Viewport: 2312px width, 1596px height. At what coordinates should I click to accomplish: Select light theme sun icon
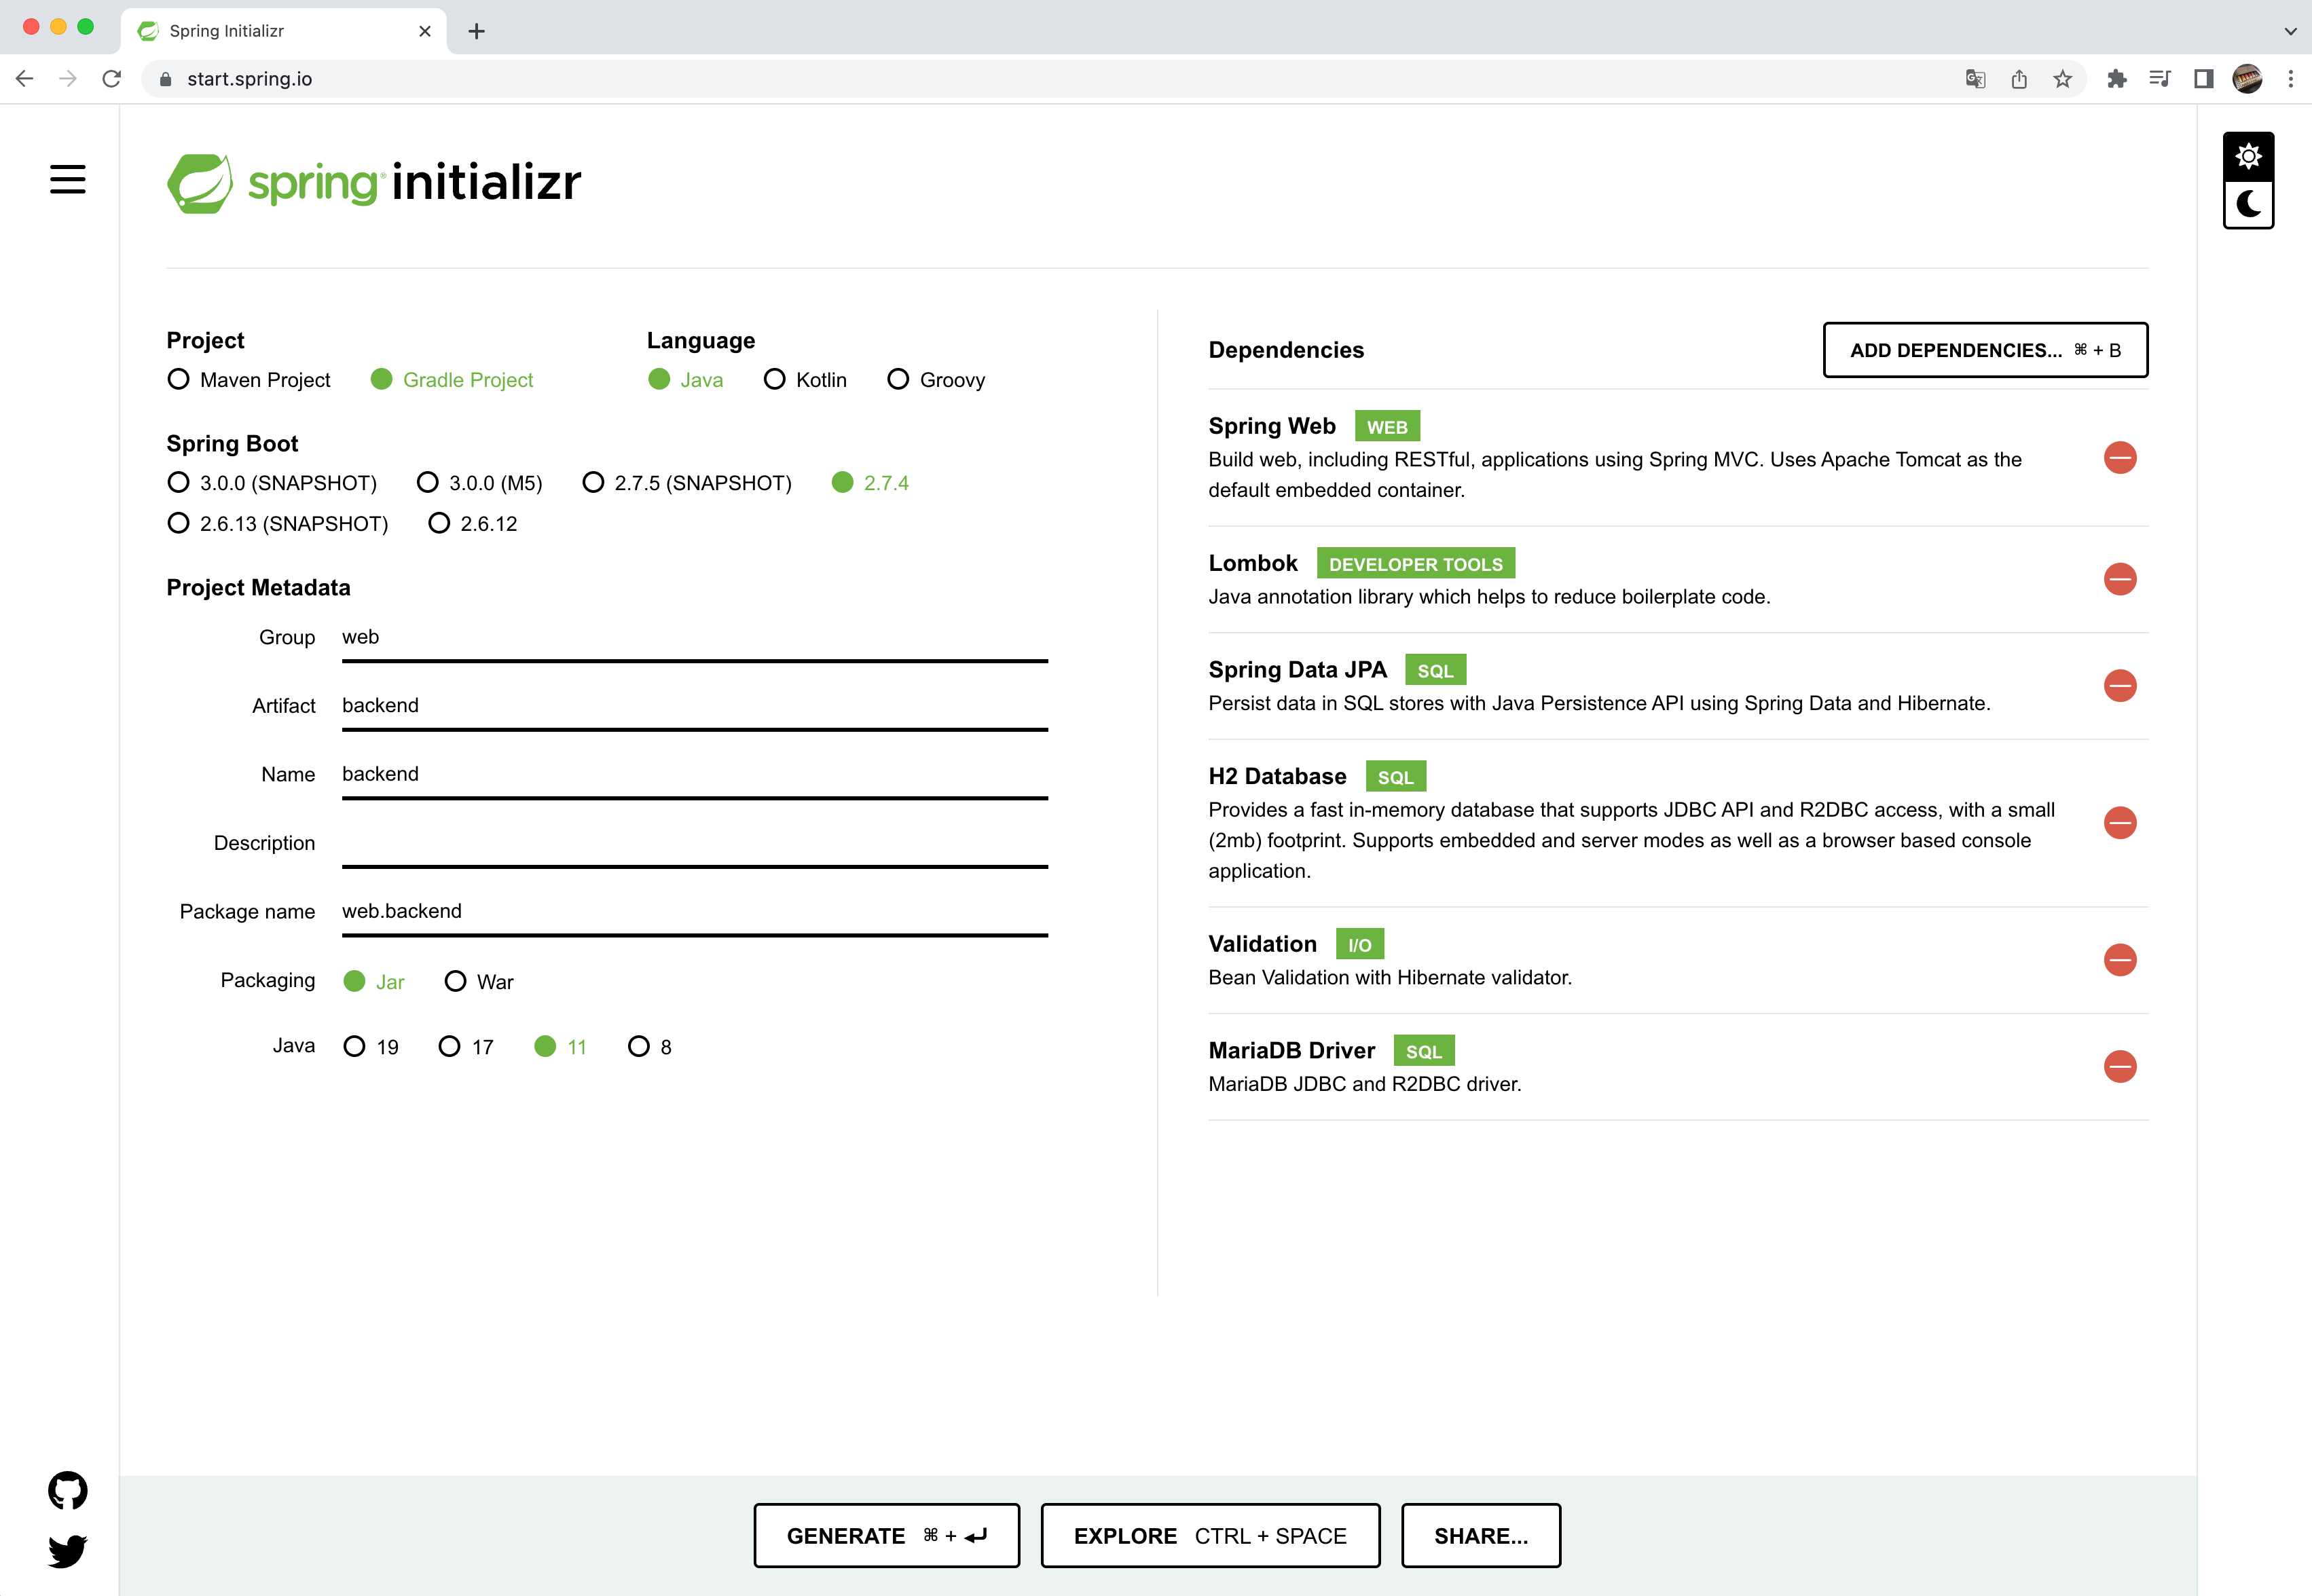2248,156
